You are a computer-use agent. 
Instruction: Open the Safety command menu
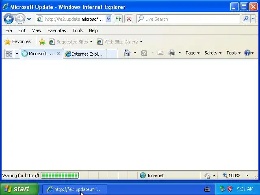[213, 53]
